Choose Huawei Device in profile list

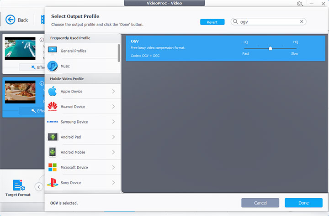click(83, 107)
